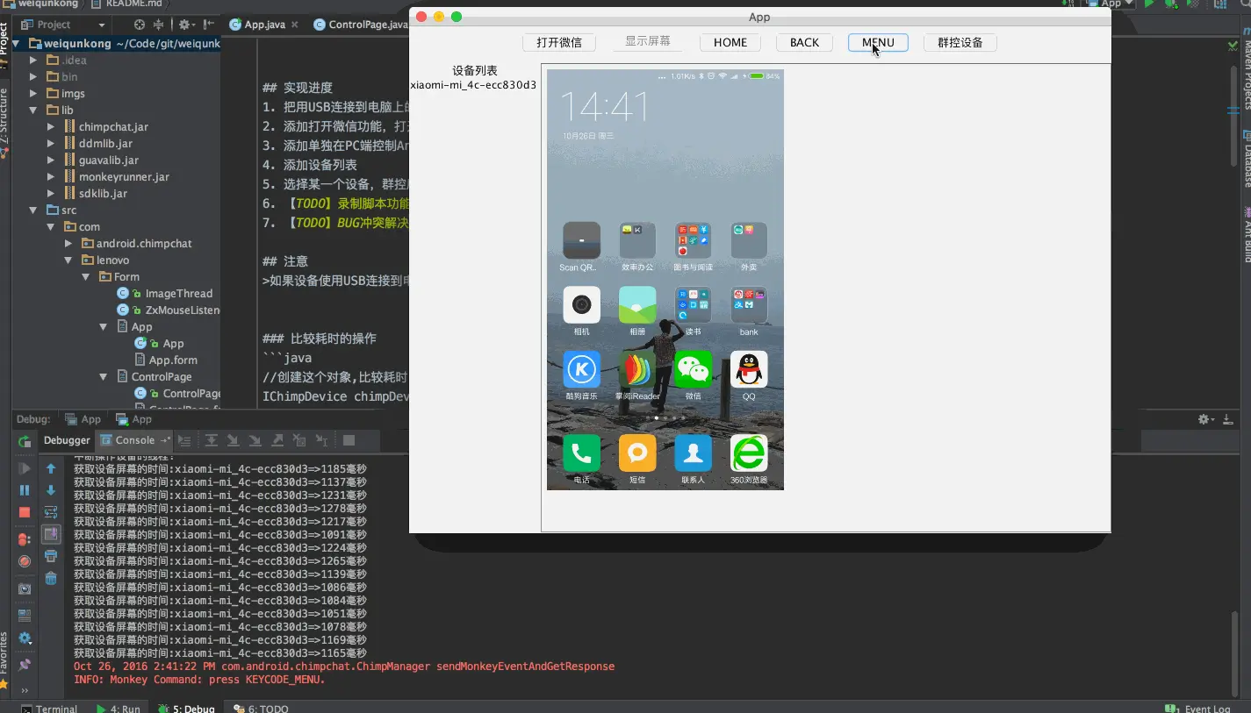The width and height of the screenshot is (1251, 713).
Task: Open the 酷狗音乐 music app icon
Action: tap(581, 369)
